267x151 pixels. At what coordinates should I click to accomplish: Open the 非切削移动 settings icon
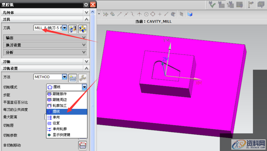(83, 145)
